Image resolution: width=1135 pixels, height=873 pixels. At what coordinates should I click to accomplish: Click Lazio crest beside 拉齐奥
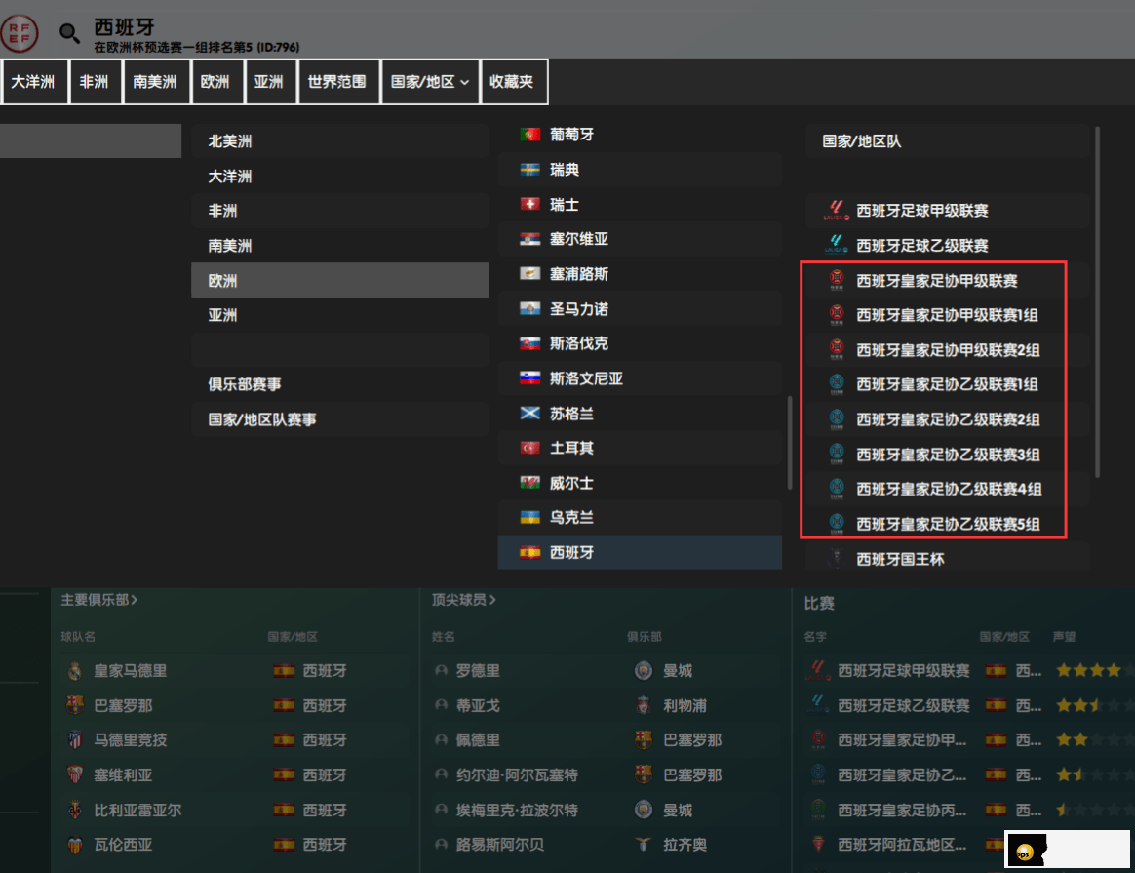click(643, 845)
